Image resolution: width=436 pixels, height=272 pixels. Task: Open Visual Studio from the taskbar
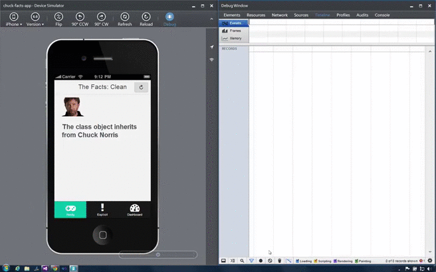click(45, 269)
